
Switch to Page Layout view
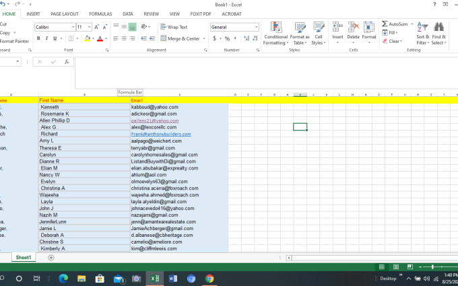click(x=396, y=266)
